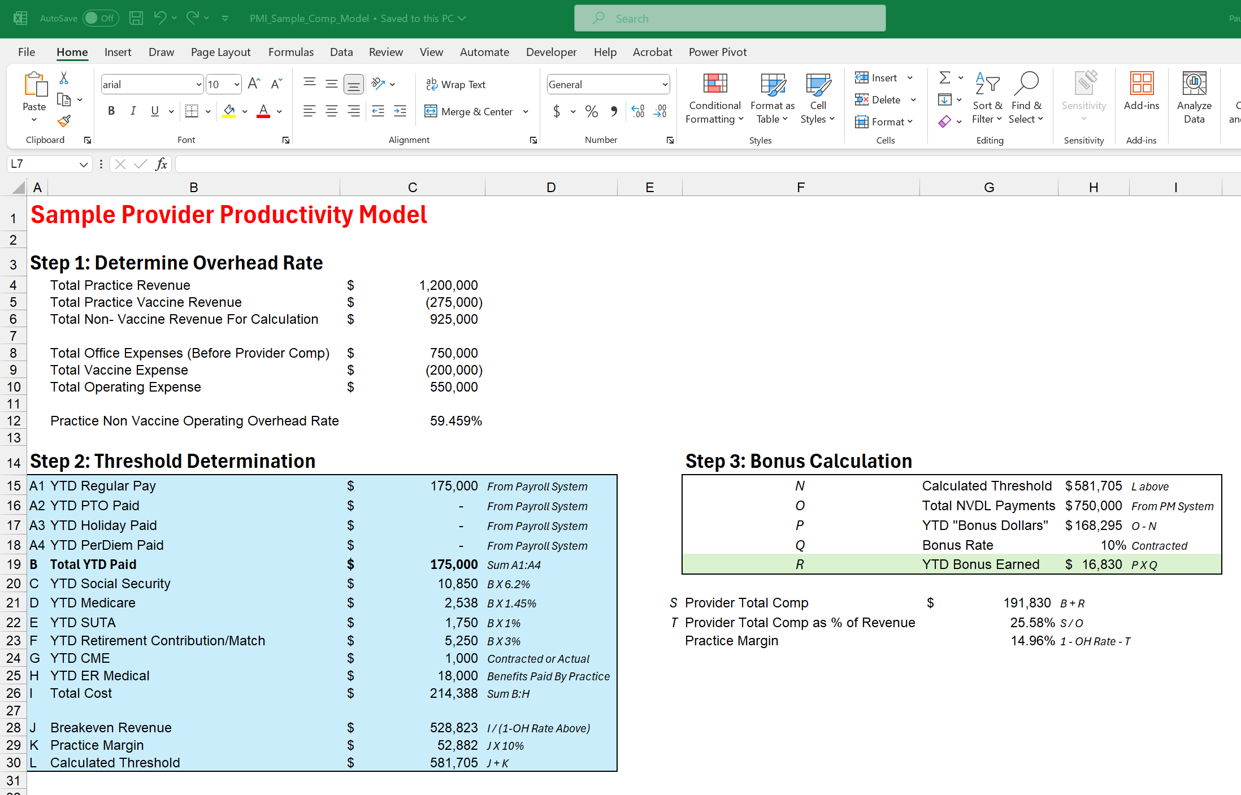Toggle Wrap Text
Viewport: 1241px width, 795px height.
click(x=455, y=84)
